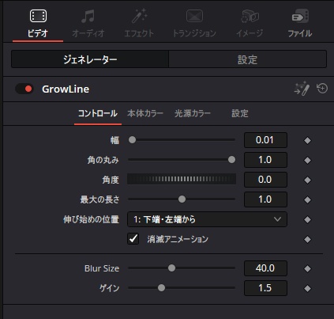This screenshot has width=334, height=319.
Task: Click the GrowLine magic wand icon
Action: 302,89
